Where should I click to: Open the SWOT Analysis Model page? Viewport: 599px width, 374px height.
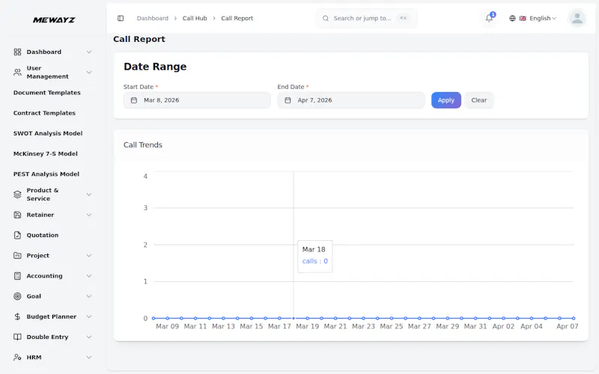48,133
